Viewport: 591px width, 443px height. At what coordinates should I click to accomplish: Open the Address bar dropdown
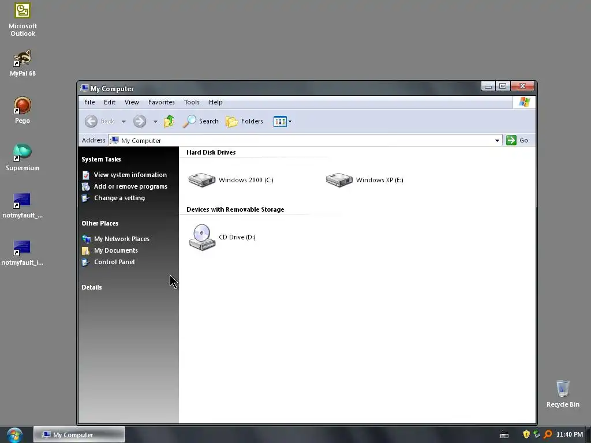[x=497, y=141]
